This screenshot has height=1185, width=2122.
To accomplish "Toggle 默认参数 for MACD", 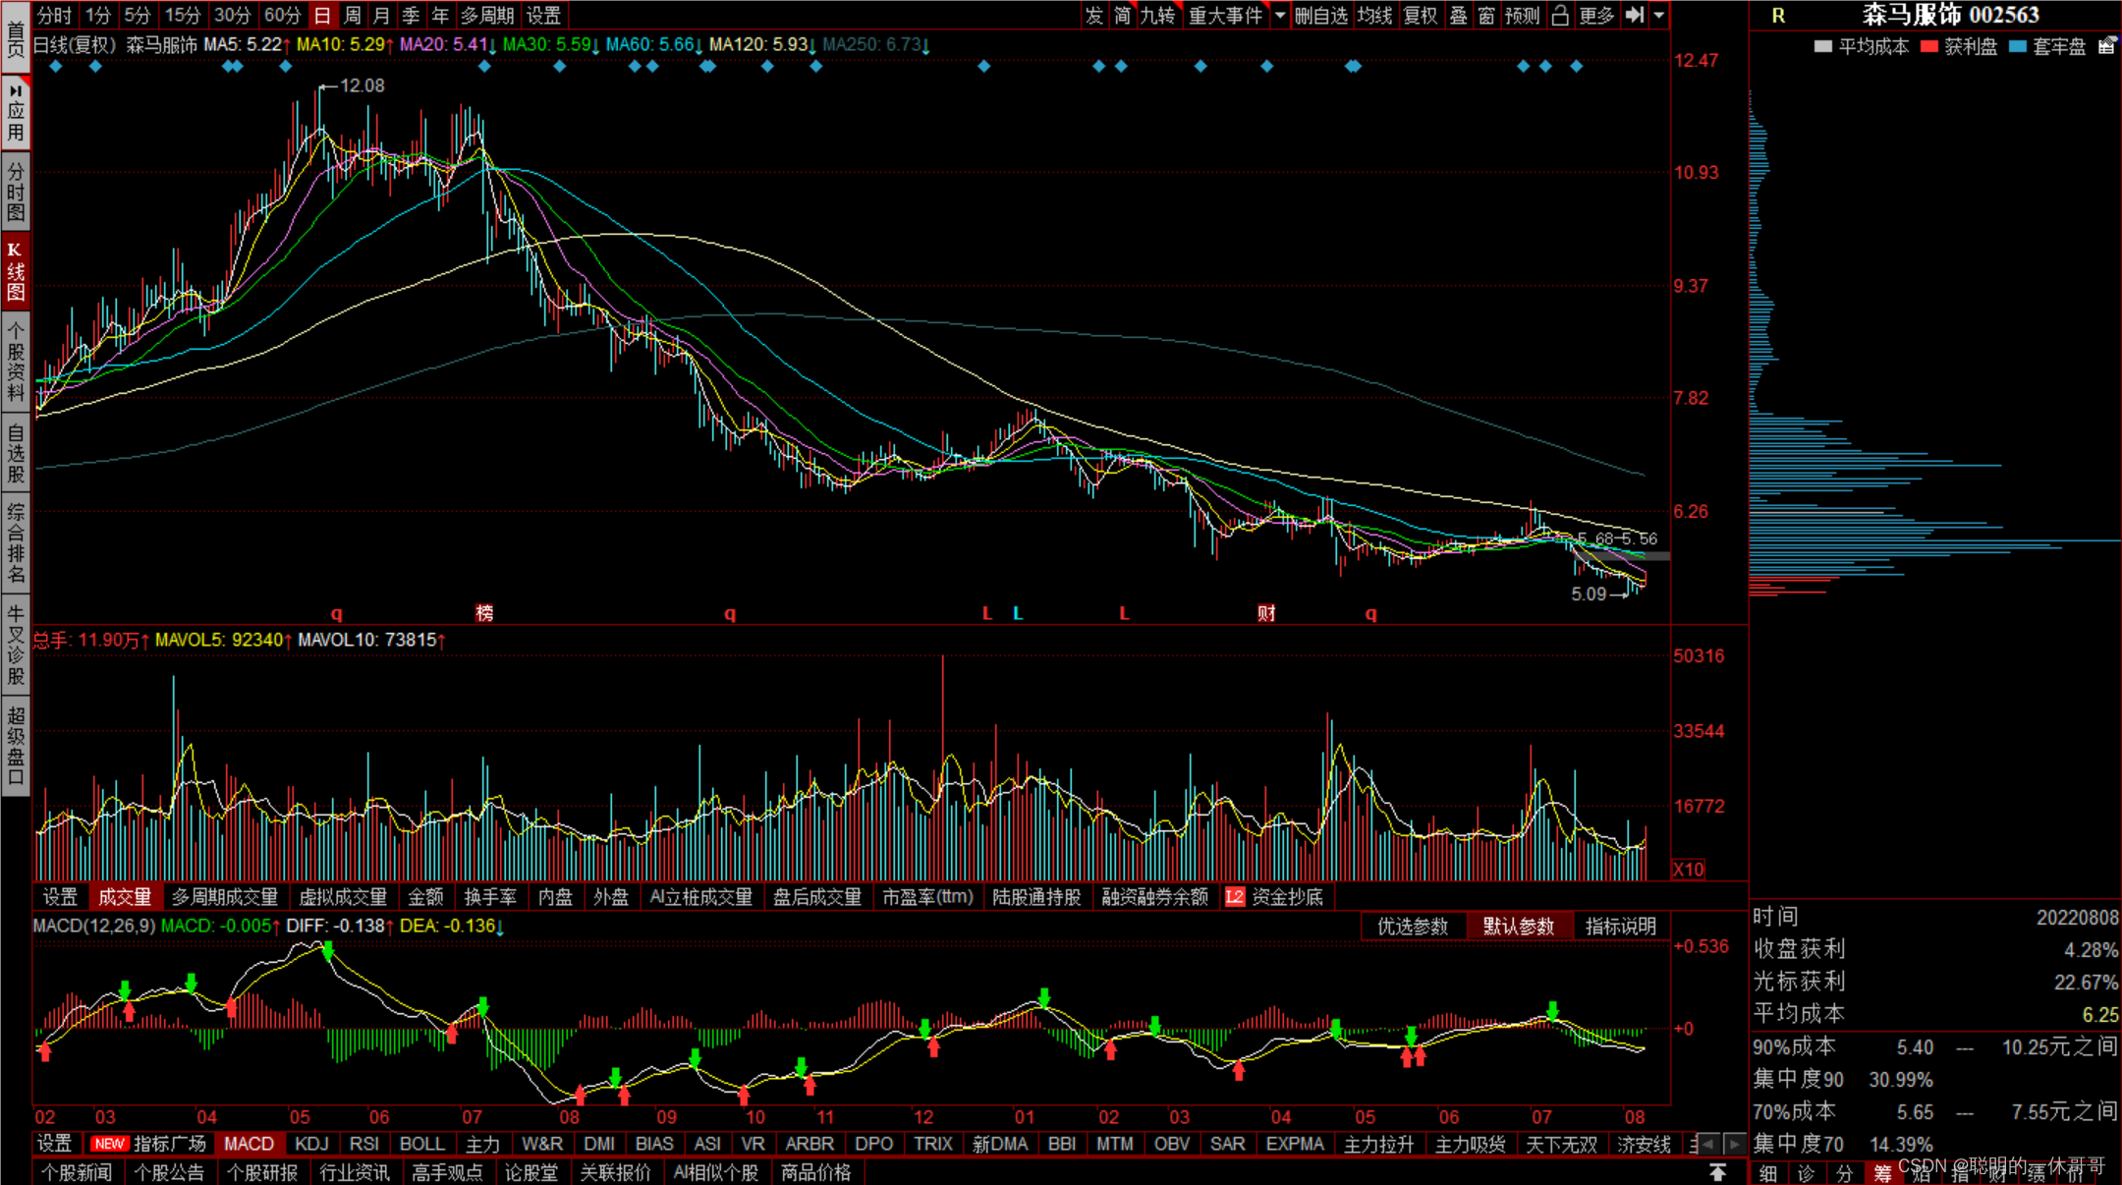I will click(x=1518, y=926).
